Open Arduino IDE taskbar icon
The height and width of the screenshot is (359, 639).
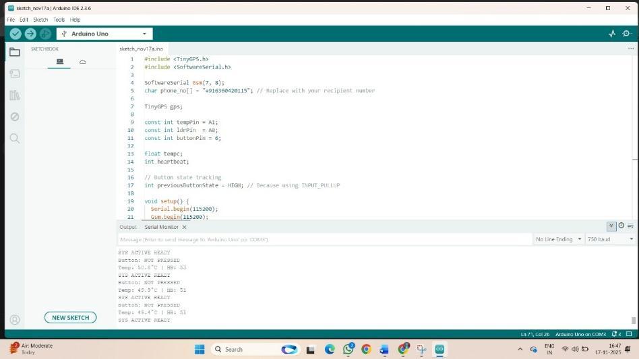point(439,349)
